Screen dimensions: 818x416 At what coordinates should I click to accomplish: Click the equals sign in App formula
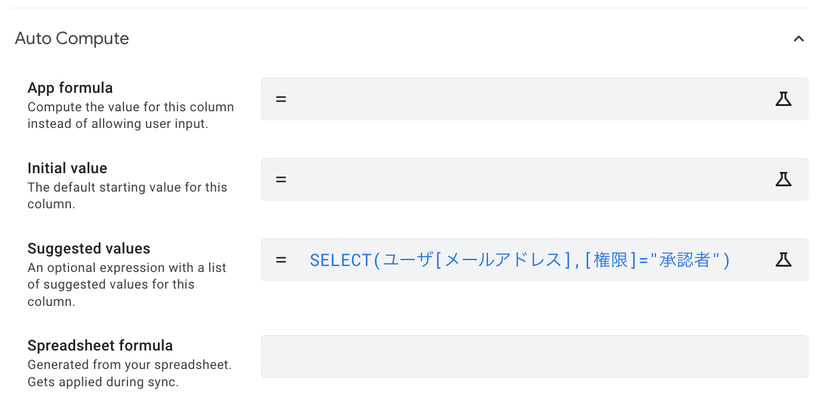281,99
